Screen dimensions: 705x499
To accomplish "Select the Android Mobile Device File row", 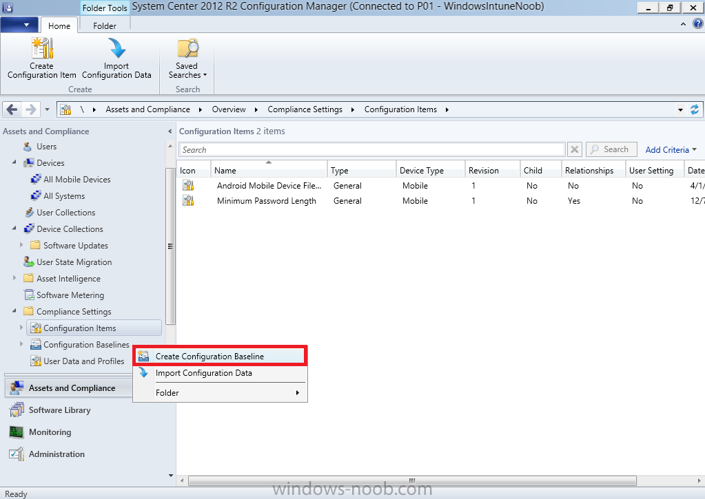I will (440, 186).
